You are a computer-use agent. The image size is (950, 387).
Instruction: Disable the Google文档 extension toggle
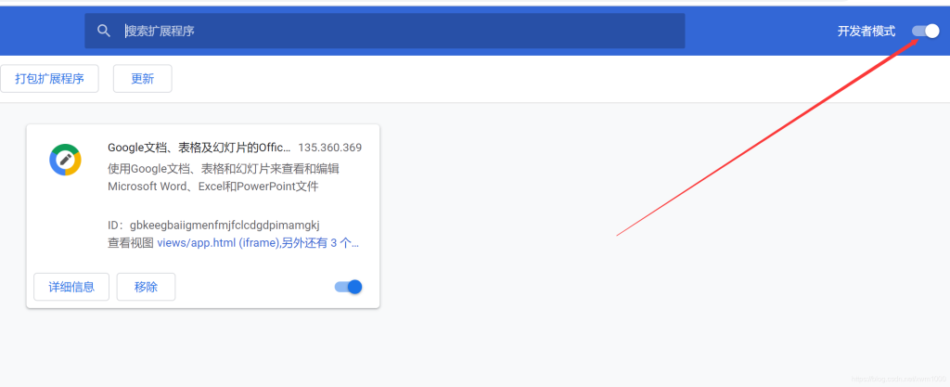(x=349, y=287)
